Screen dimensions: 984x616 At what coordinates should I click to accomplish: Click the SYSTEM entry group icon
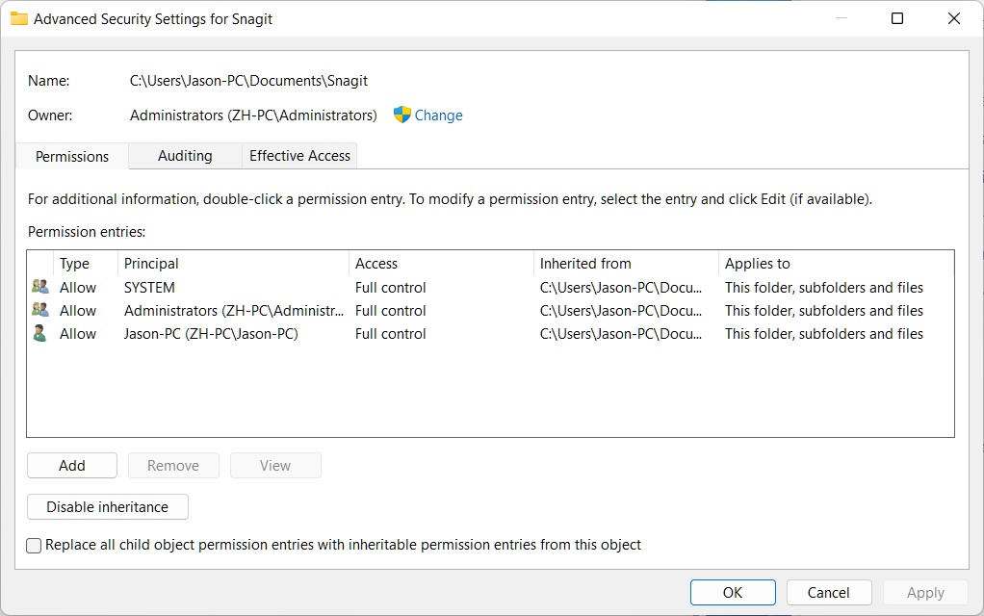pyautogui.click(x=39, y=287)
